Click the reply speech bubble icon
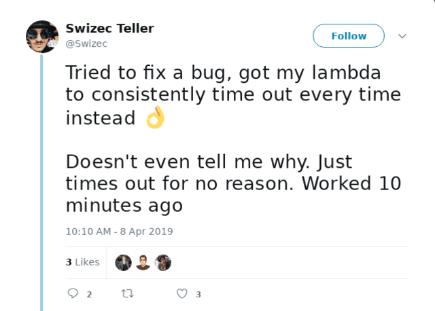The height and width of the screenshot is (311, 435). (x=73, y=293)
